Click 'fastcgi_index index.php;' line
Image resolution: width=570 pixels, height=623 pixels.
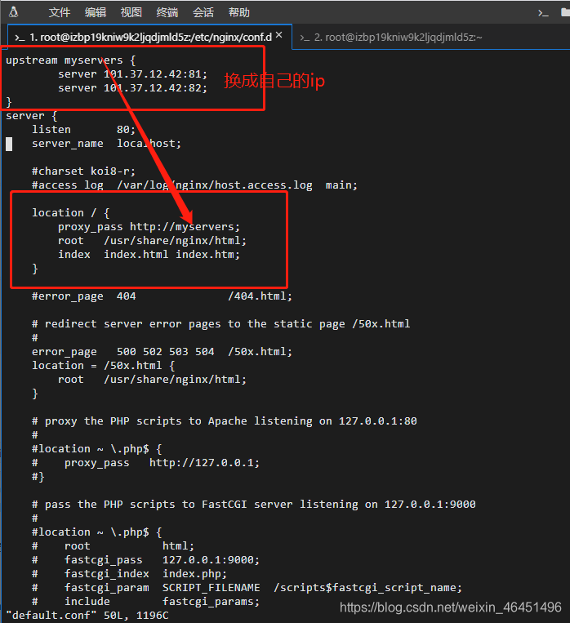(x=146, y=574)
